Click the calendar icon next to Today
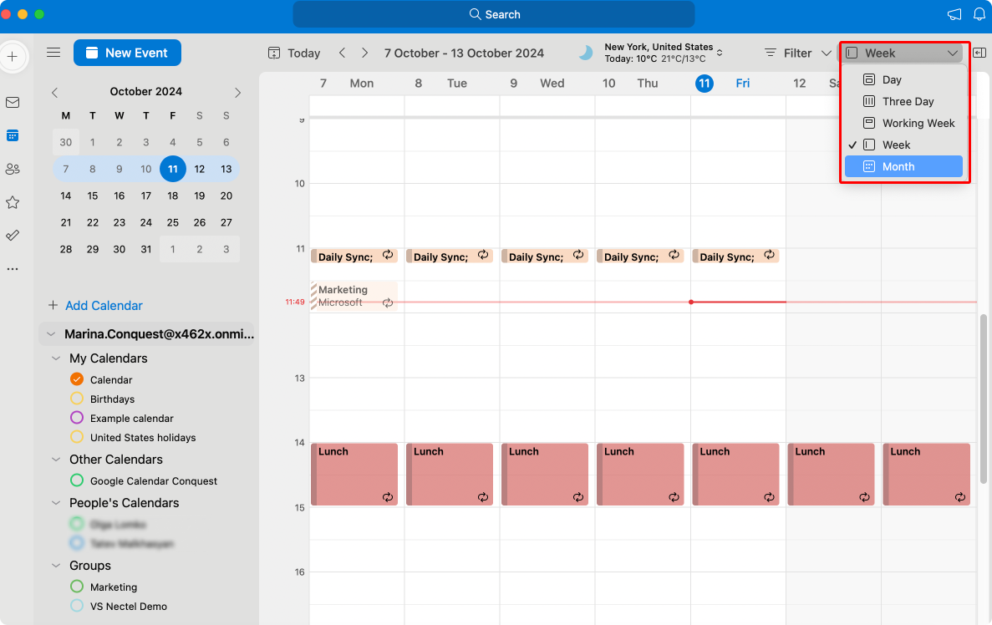Viewport: 992px width, 625px height. [x=274, y=53]
